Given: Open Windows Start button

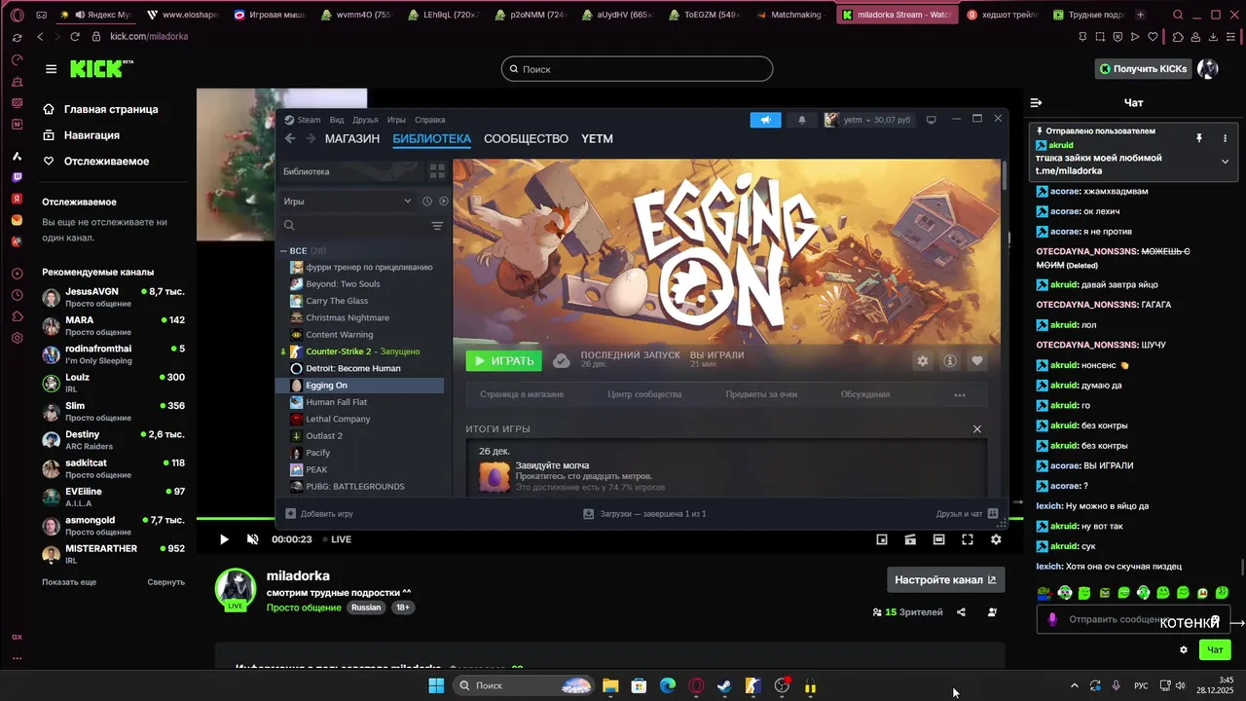Looking at the screenshot, I should [436, 685].
